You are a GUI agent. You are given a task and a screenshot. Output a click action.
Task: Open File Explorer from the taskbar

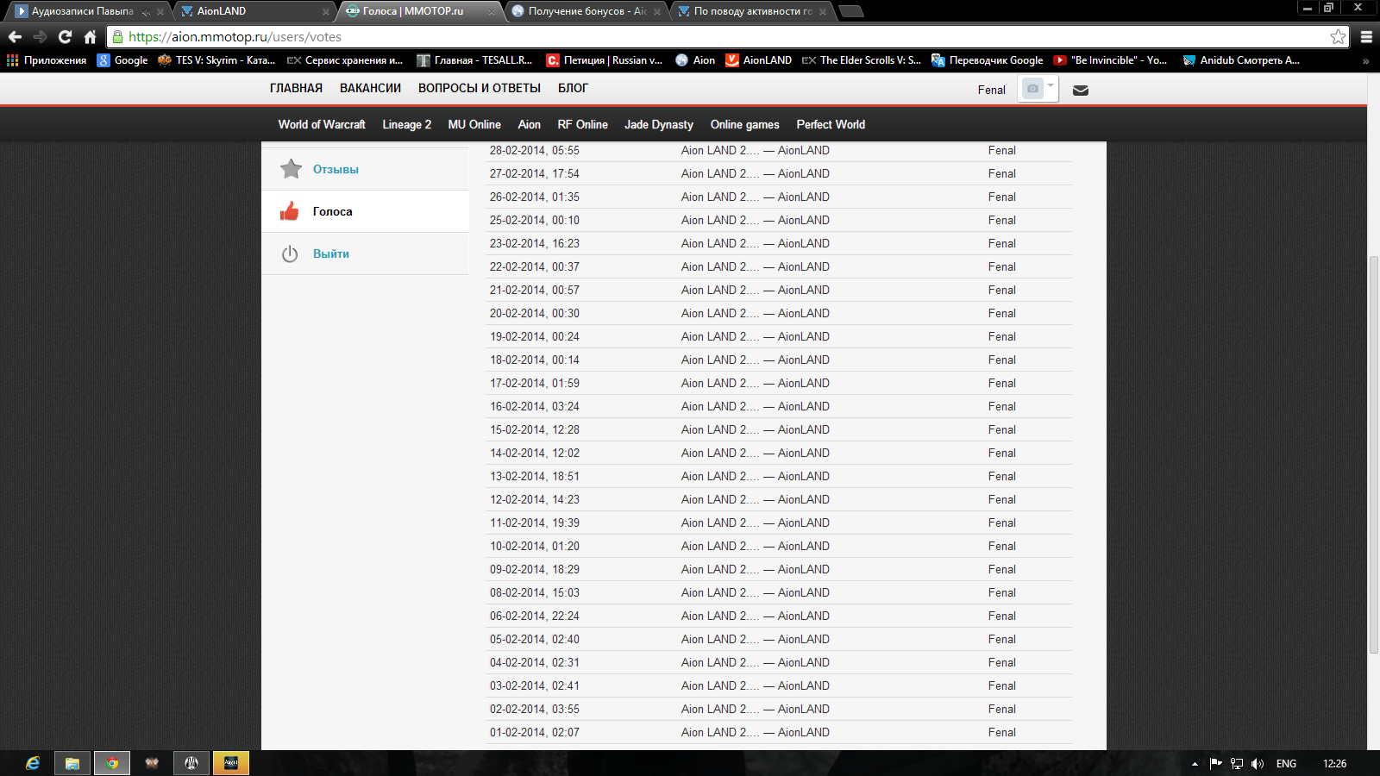click(x=72, y=763)
